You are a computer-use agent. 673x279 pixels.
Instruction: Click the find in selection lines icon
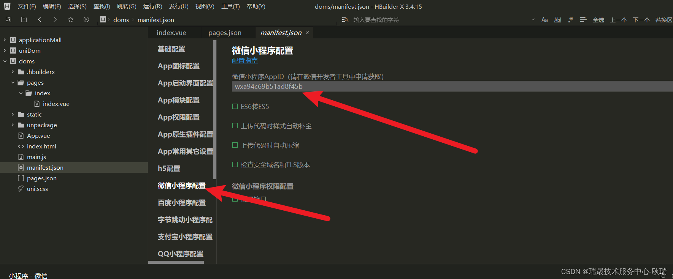583,20
